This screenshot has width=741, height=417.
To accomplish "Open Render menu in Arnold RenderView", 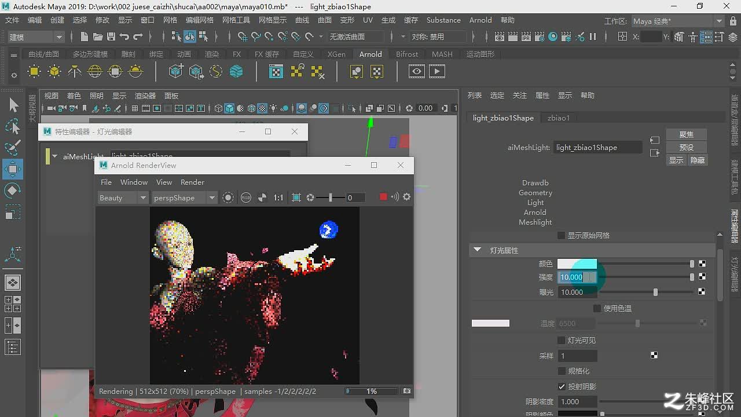I will click(192, 182).
